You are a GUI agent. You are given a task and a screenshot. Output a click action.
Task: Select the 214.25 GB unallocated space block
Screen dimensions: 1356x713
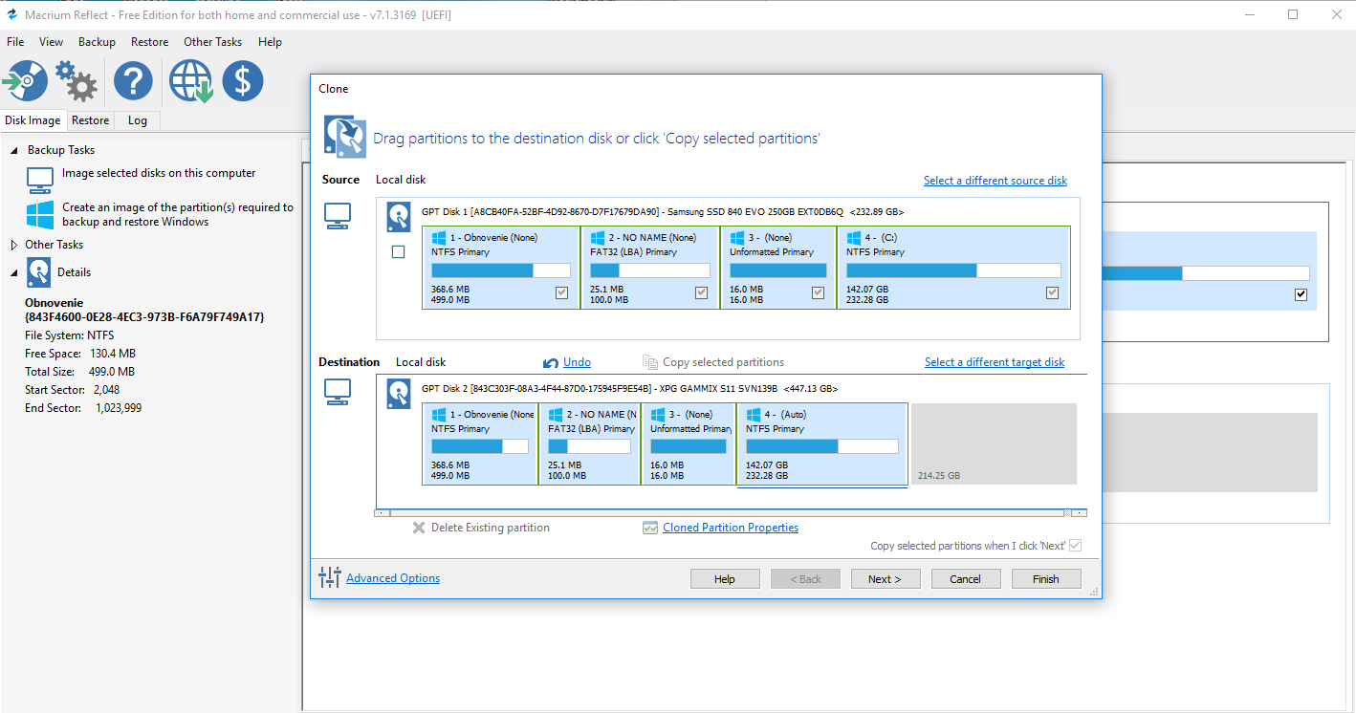994,443
